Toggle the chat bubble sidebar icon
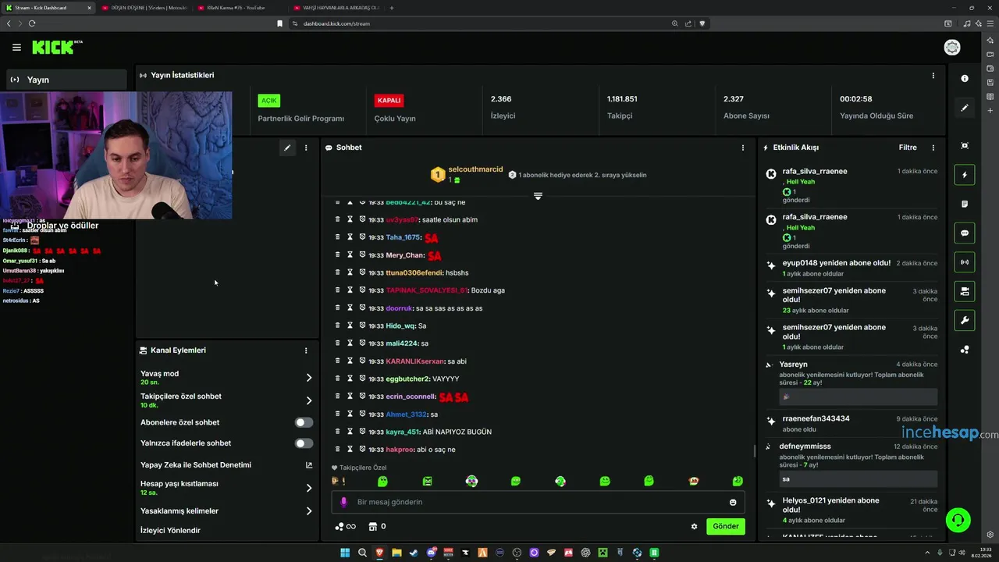Screen dimensions: 999x562 click(965, 233)
